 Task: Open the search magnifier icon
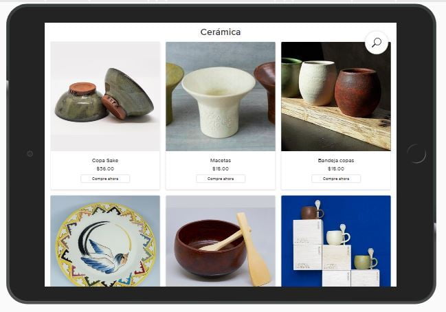pos(377,43)
